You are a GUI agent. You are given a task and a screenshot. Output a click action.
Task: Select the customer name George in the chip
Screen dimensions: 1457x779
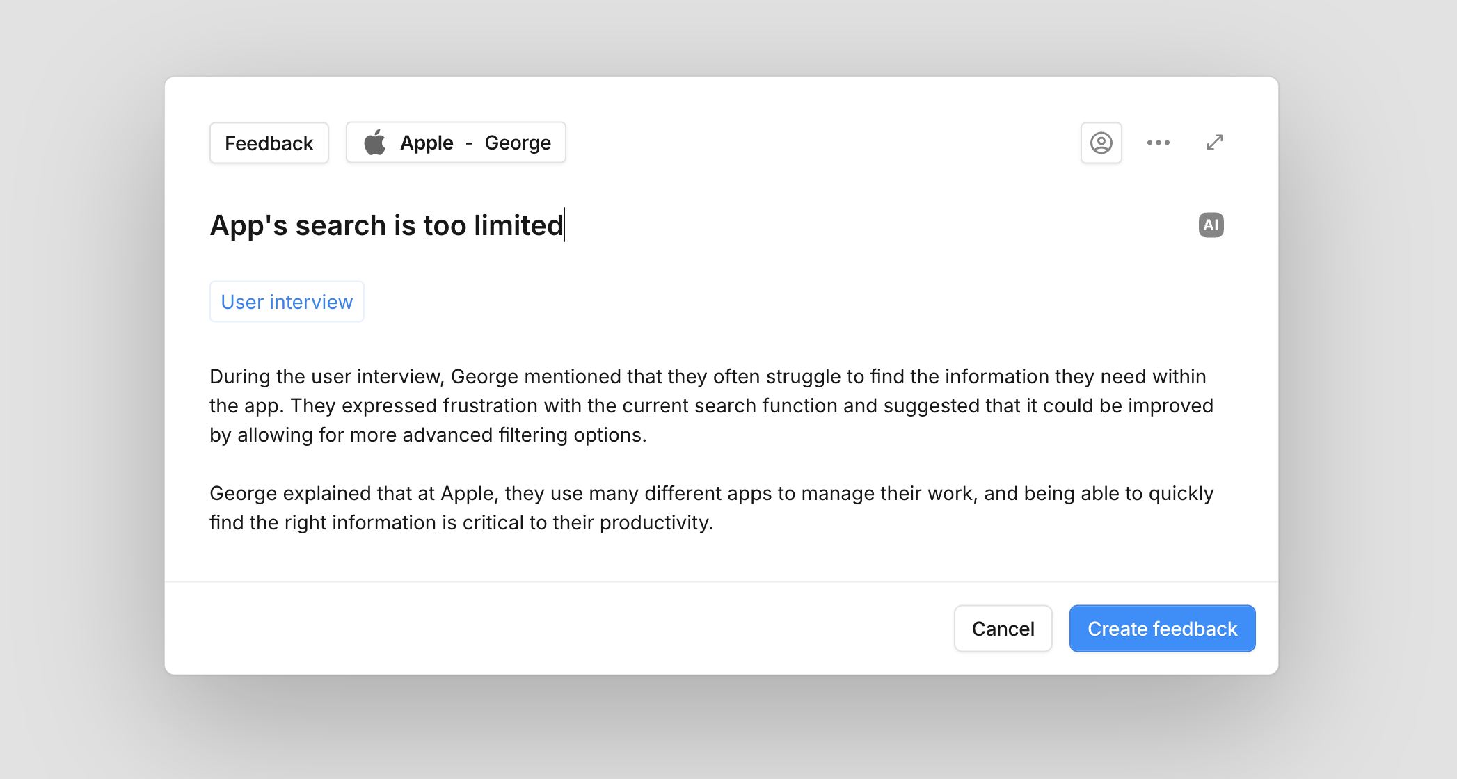518,142
